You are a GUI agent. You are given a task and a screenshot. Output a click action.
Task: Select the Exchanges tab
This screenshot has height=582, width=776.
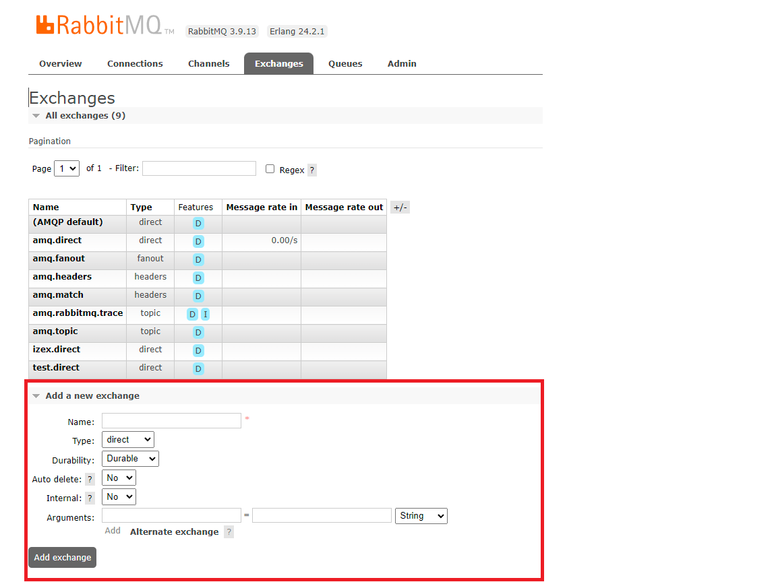(x=278, y=64)
